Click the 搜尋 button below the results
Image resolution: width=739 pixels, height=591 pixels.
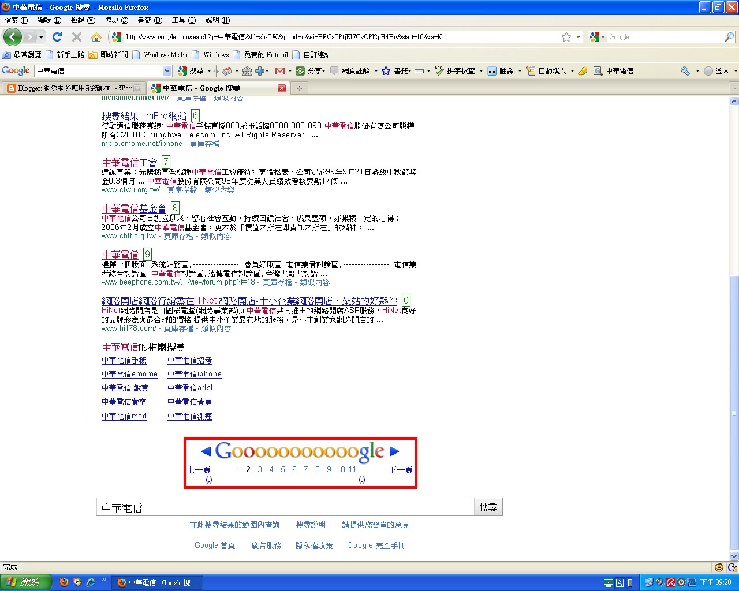(488, 507)
